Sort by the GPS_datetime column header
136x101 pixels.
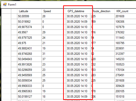pyautogui.click(x=78, y=11)
